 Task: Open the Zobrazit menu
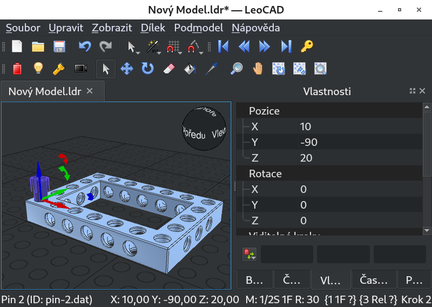point(112,28)
